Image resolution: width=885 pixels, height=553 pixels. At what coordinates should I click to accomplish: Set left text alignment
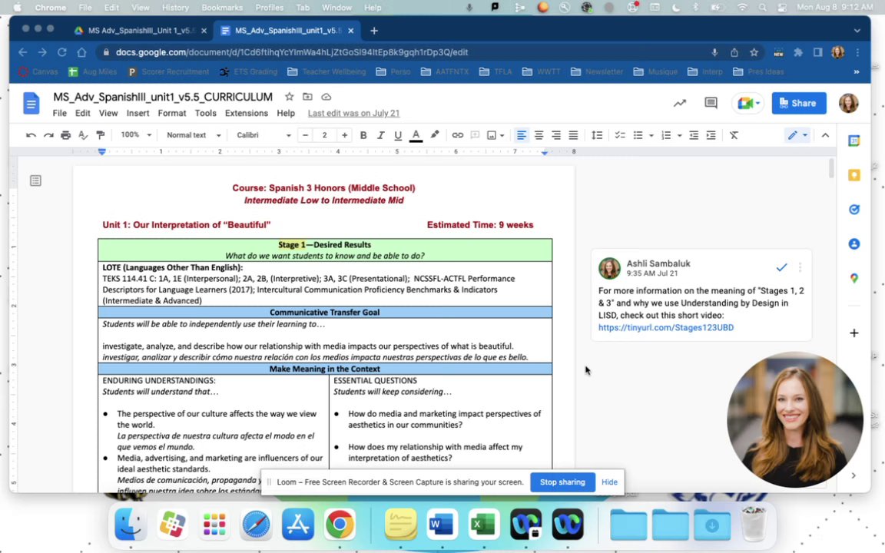point(522,135)
